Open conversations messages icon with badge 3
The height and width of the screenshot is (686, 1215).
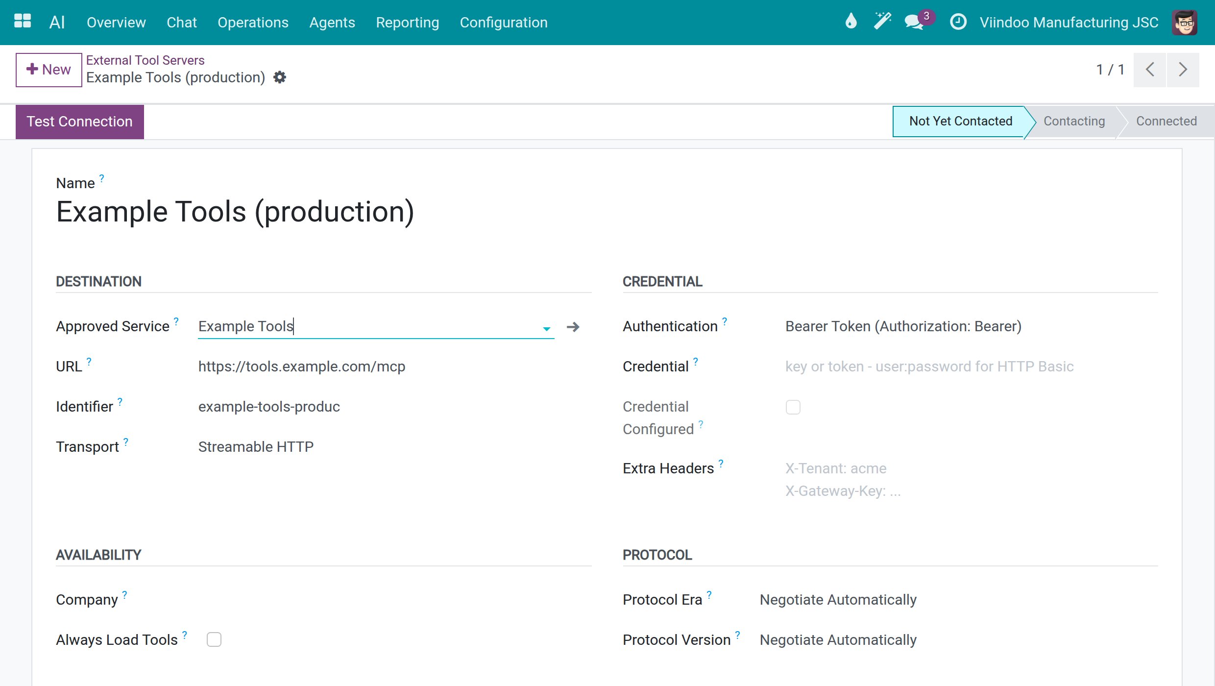(x=919, y=21)
